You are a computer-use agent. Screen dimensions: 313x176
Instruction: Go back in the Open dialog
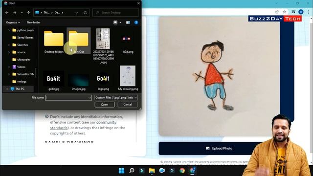coord(7,13)
